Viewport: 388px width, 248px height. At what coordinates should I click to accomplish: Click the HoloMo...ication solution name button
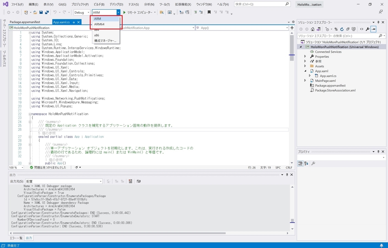310,5
